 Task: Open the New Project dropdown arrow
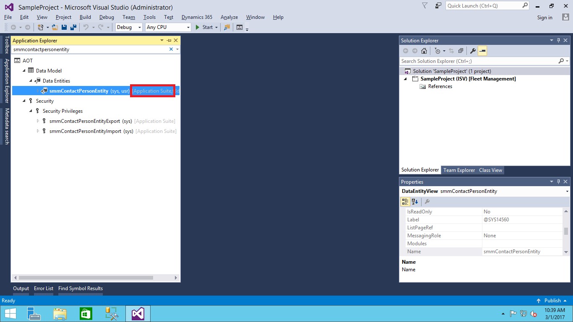click(48, 27)
